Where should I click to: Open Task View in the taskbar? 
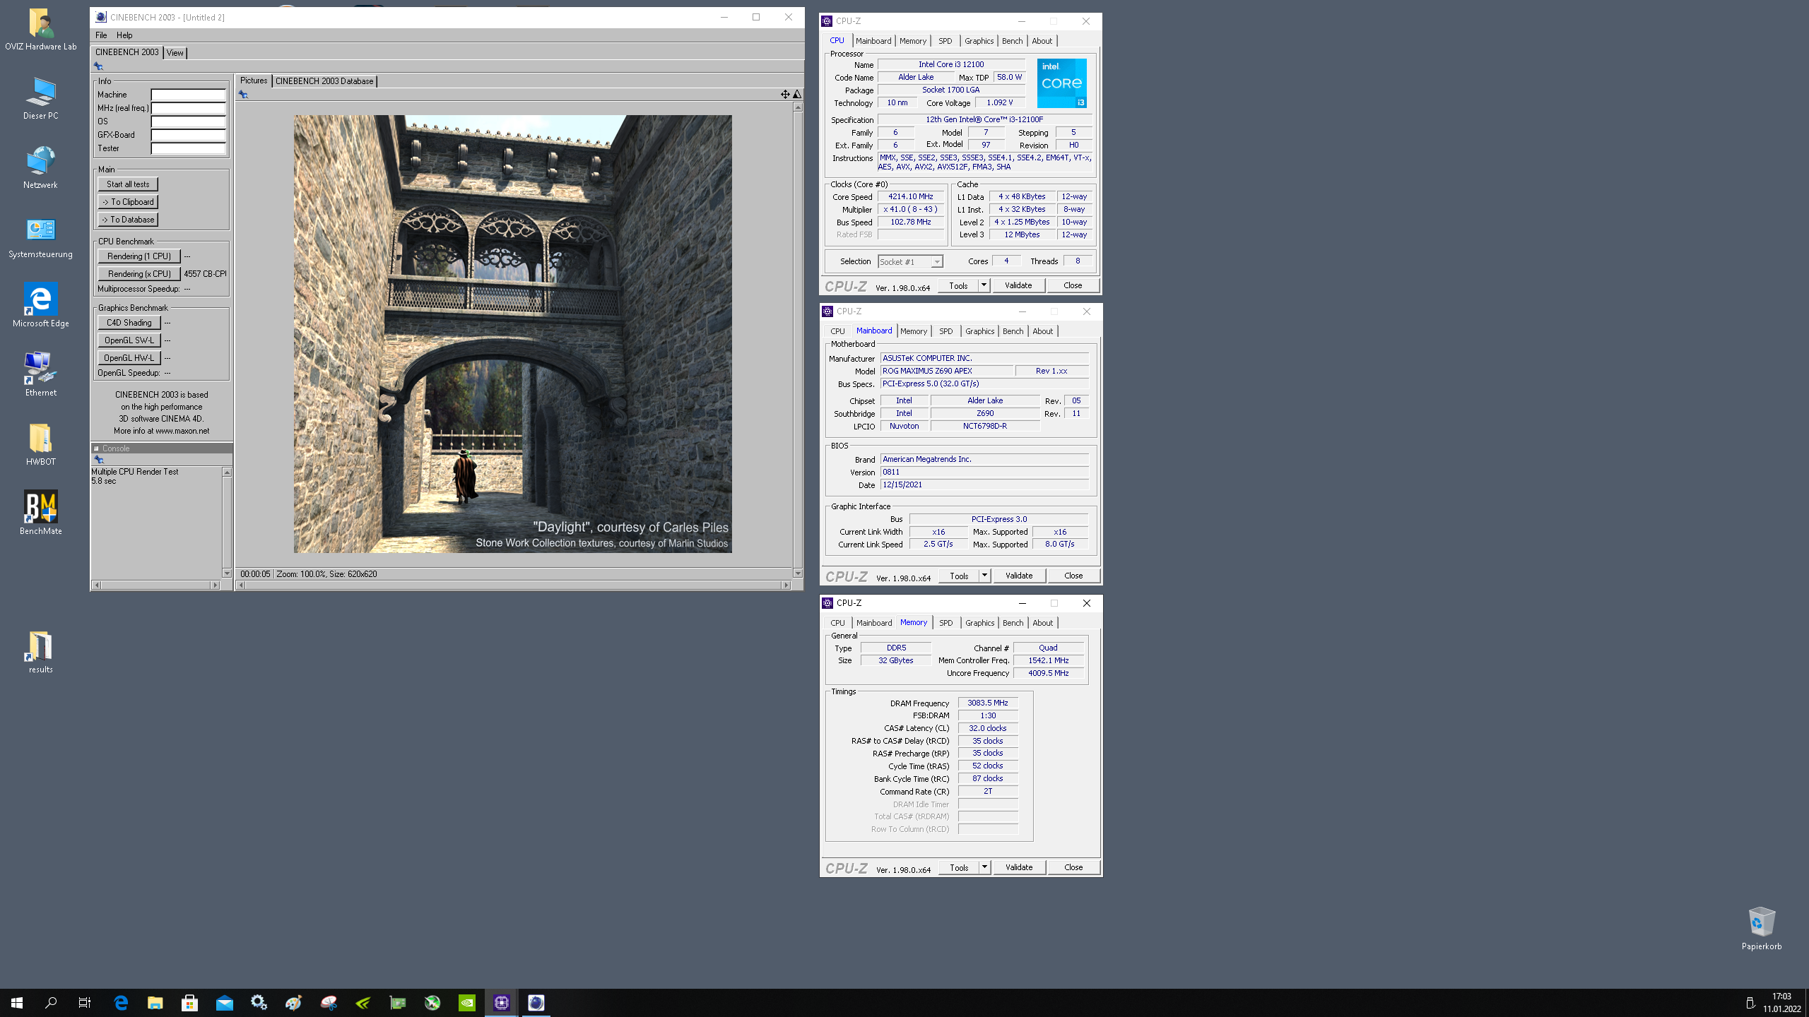pos(85,1003)
